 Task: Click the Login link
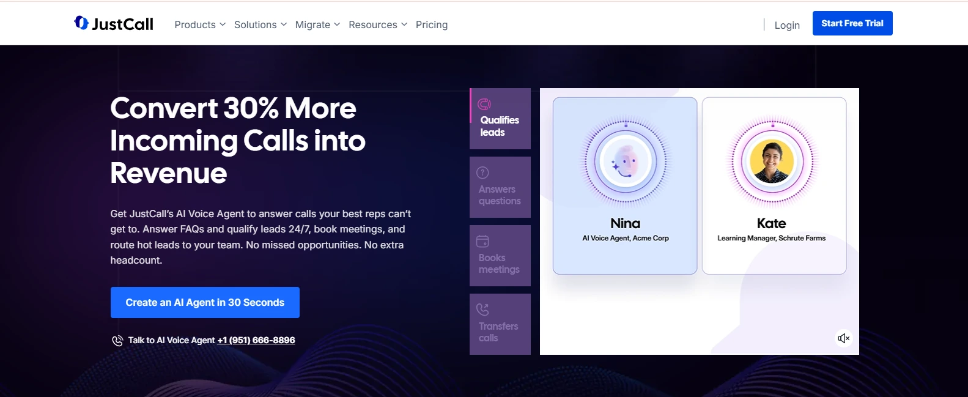787,25
